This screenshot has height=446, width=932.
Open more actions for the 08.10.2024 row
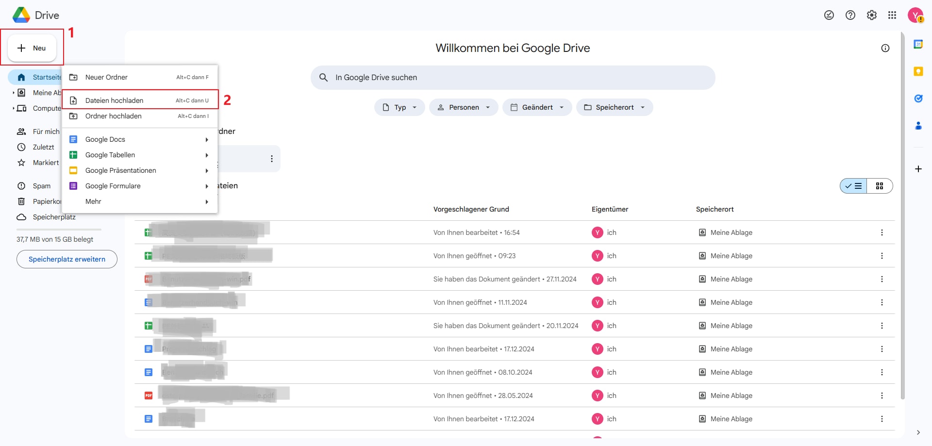pyautogui.click(x=882, y=372)
